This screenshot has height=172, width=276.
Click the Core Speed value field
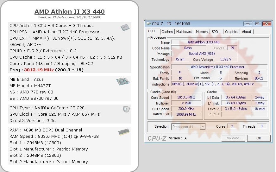coord(186,98)
